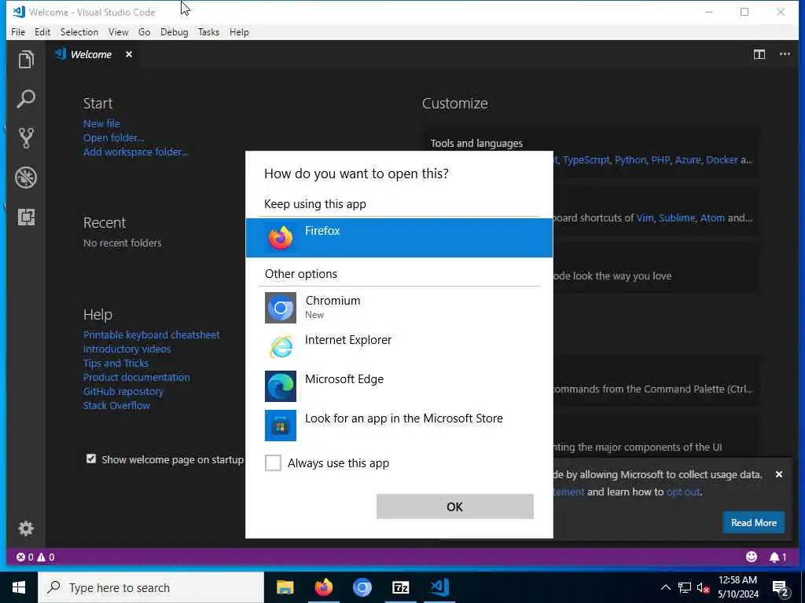Open File Explorer from the taskbar

[285, 587]
